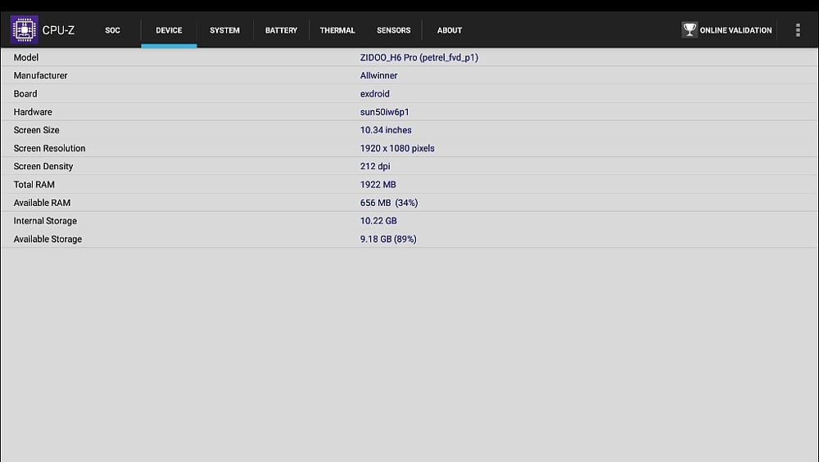This screenshot has width=819, height=462.
Task: Click the sun50iw6p1 hardware value
Action: pos(384,112)
